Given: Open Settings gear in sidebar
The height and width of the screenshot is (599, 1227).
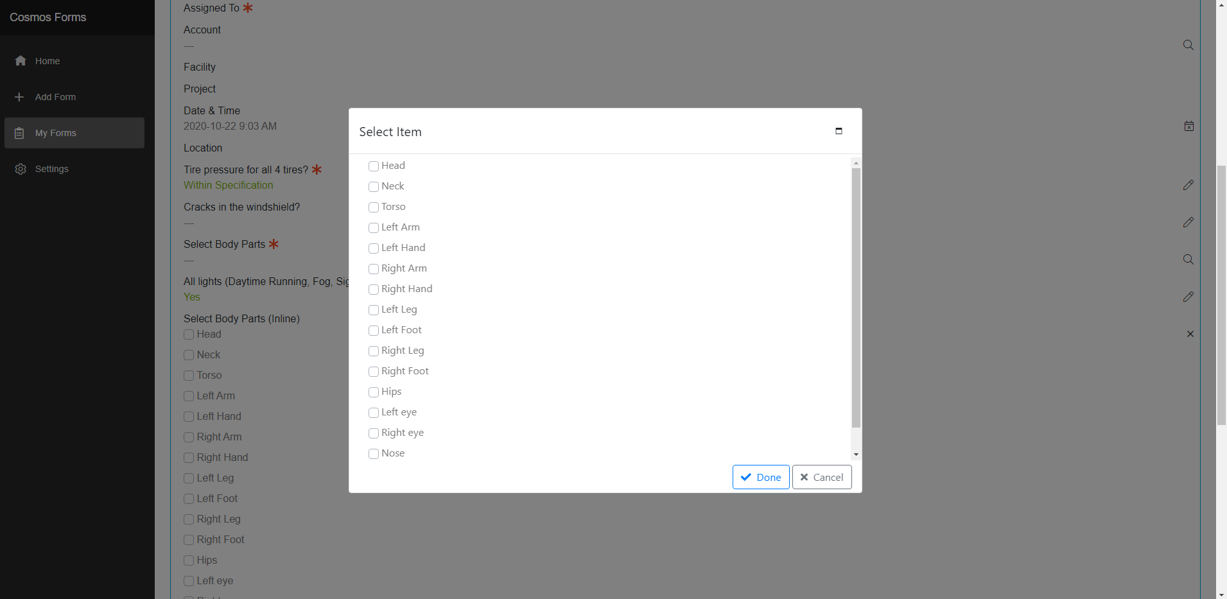Looking at the screenshot, I should tap(21, 169).
